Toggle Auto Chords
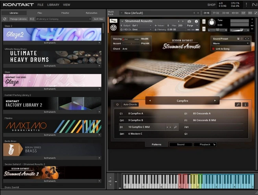258x195 pixels. pos(130,104)
